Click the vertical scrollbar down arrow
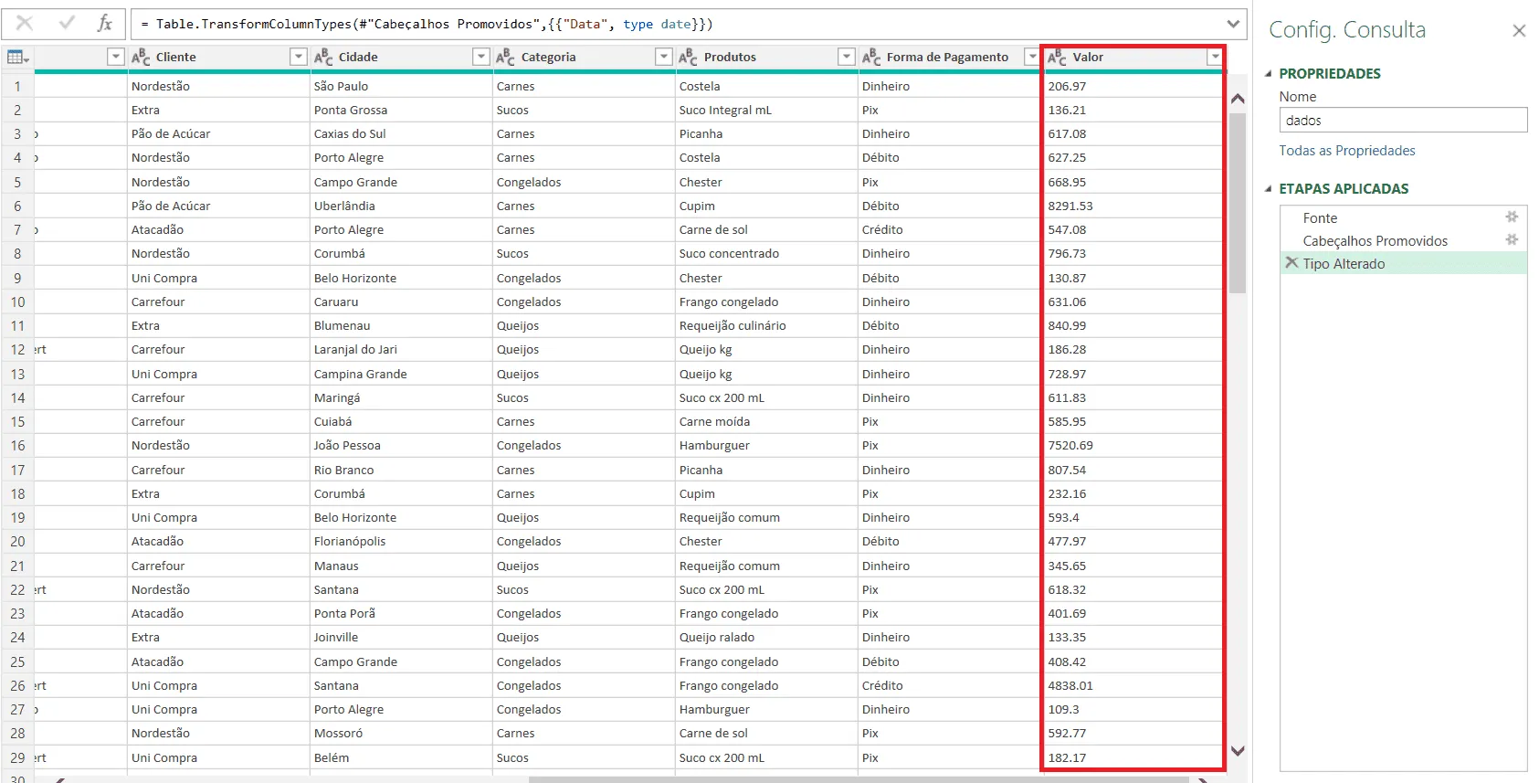 (x=1238, y=751)
